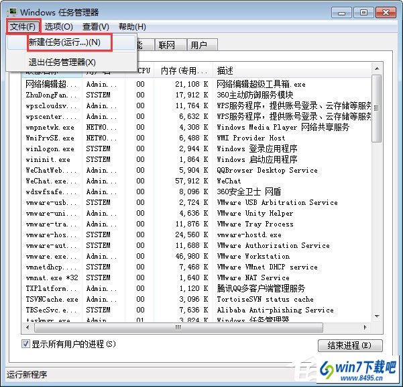
Task: Sort by the CPU column header
Action: click(144, 71)
